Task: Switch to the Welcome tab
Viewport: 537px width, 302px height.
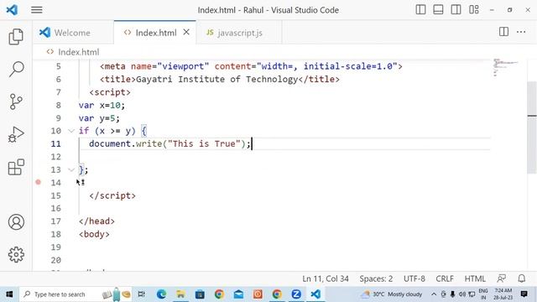Action: pos(73,33)
